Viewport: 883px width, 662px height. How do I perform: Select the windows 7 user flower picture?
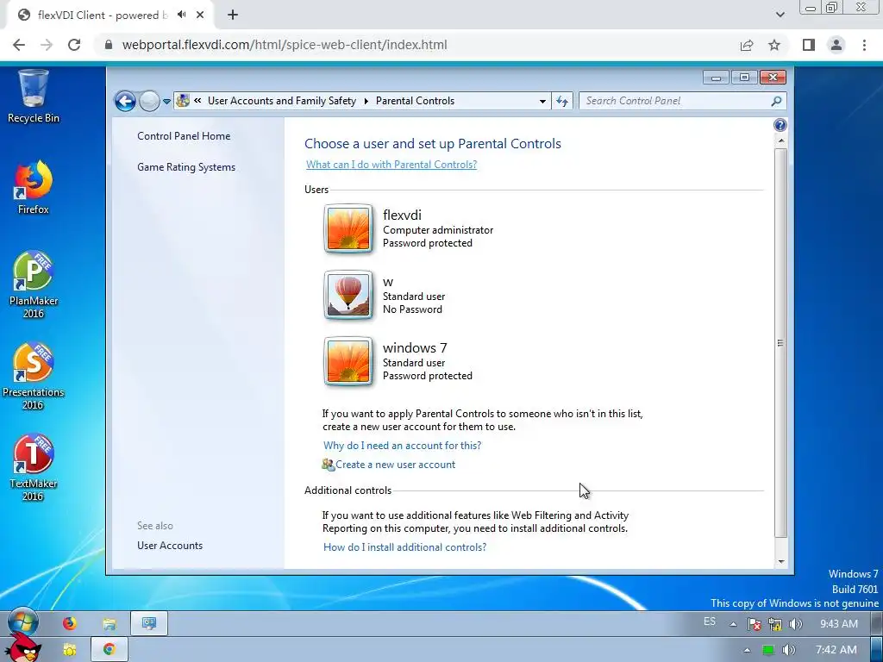point(348,361)
